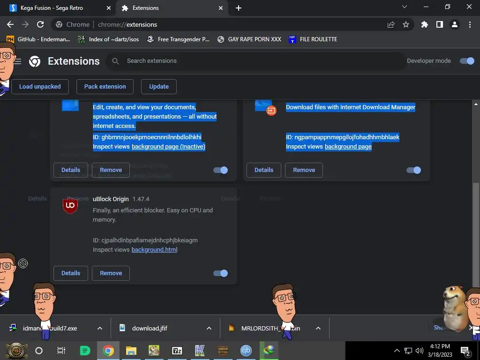Open qBittorrent from the taskbar
The width and height of the screenshot is (480, 360).
[x=246, y=351]
